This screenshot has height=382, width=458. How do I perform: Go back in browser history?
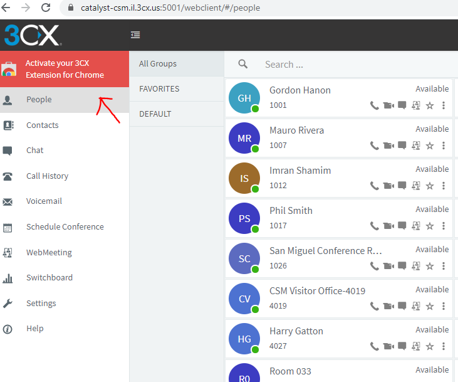point(6,8)
